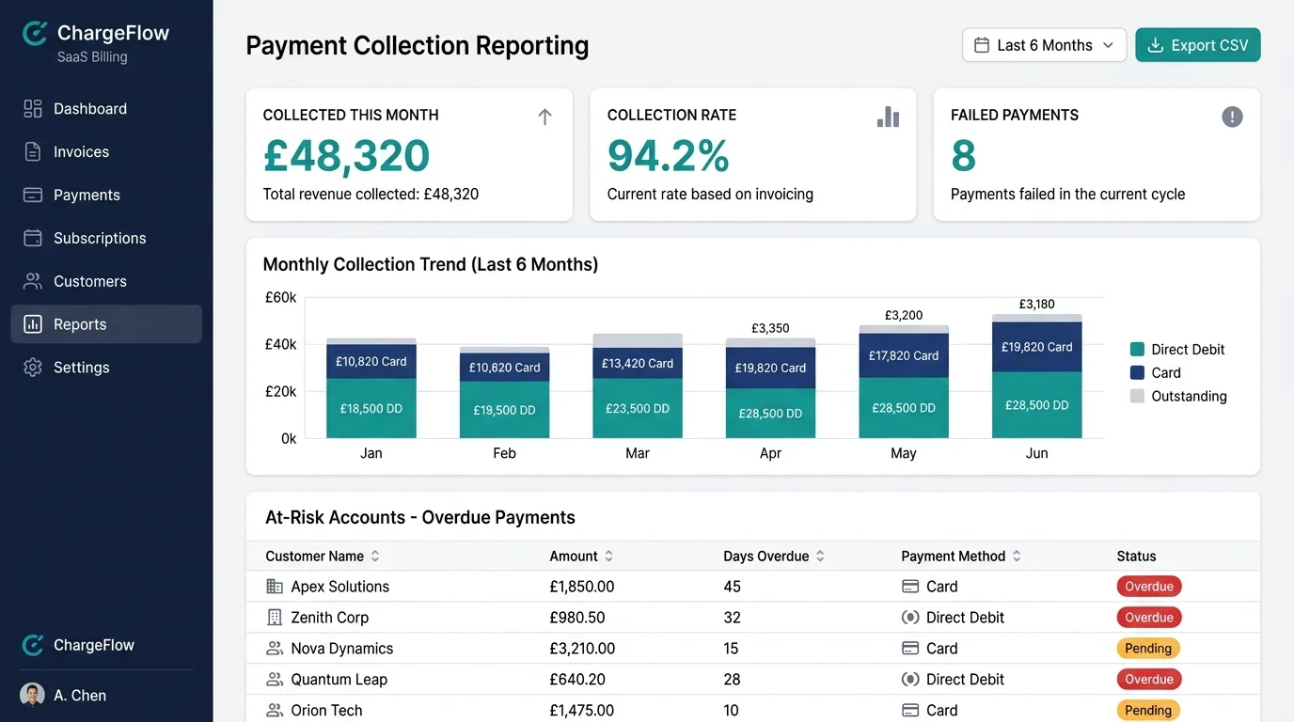The image size is (1294, 722).
Task: Click the card payment icon beside Apex Solutions
Action: [909, 586]
